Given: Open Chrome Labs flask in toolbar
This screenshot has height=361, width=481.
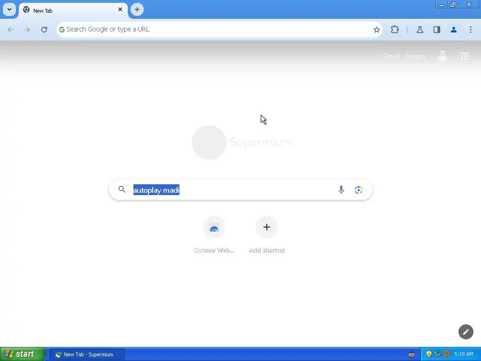Looking at the screenshot, I should pos(420,30).
